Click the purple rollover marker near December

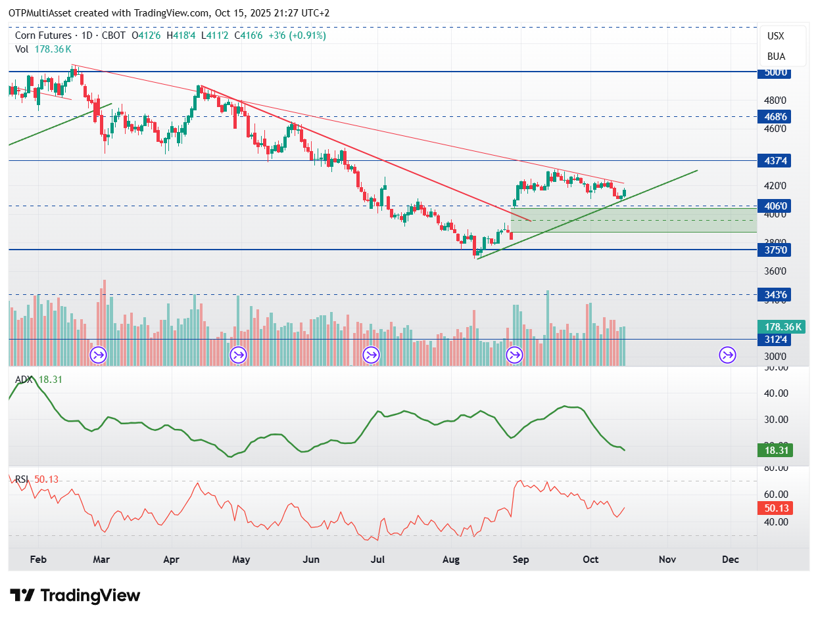728,355
